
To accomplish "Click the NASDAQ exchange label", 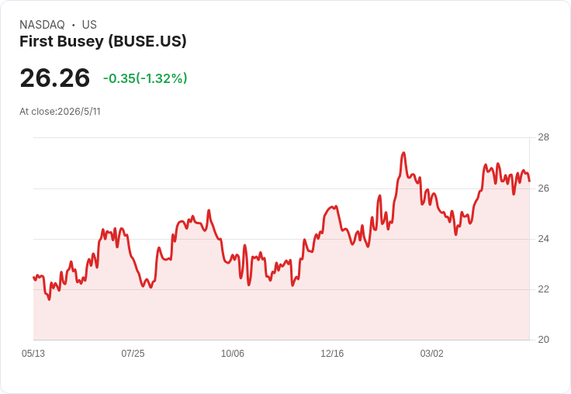I will click(x=42, y=25).
